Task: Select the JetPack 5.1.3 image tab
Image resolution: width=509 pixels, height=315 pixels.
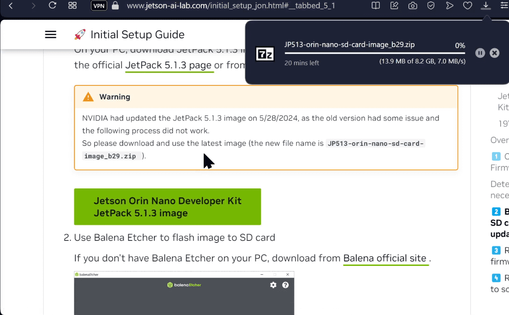Action: coord(167,207)
